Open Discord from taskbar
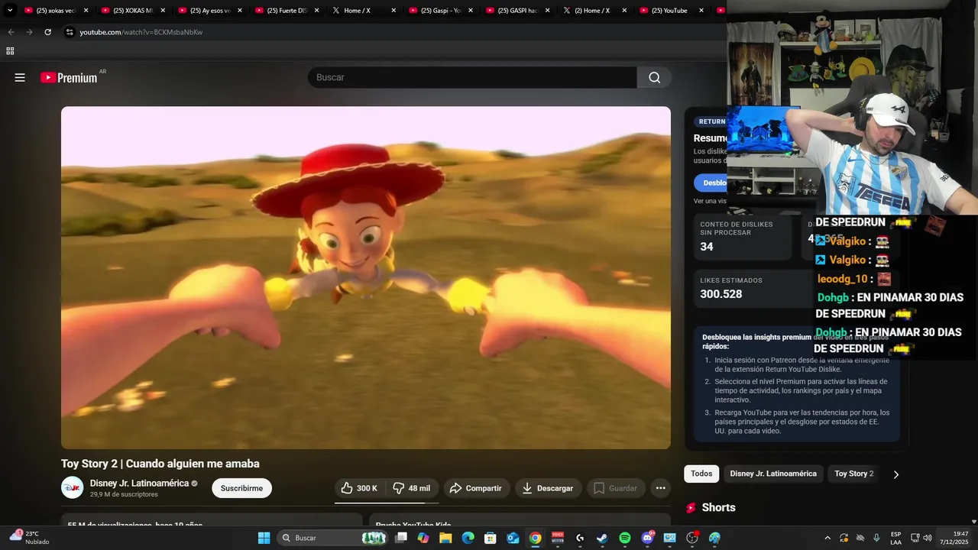This screenshot has width=978, height=550. point(648,538)
